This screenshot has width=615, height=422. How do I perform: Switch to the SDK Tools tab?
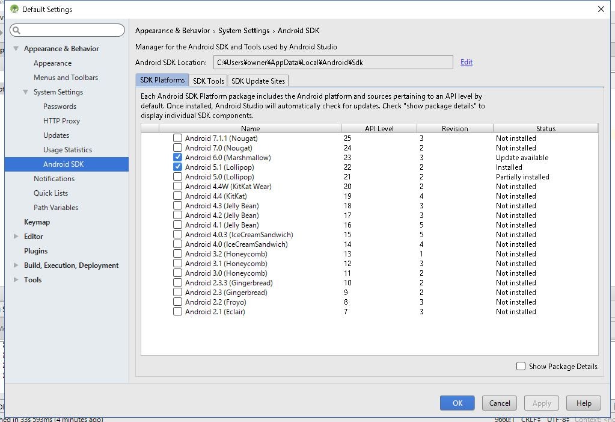coord(208,81)
